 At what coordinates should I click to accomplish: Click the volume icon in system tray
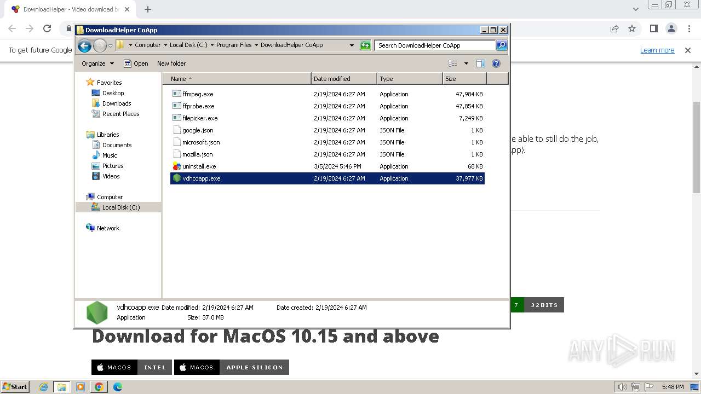(622, 387)
